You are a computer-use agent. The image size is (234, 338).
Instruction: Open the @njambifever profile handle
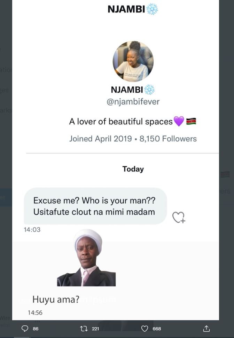click(x=133, y=101)
